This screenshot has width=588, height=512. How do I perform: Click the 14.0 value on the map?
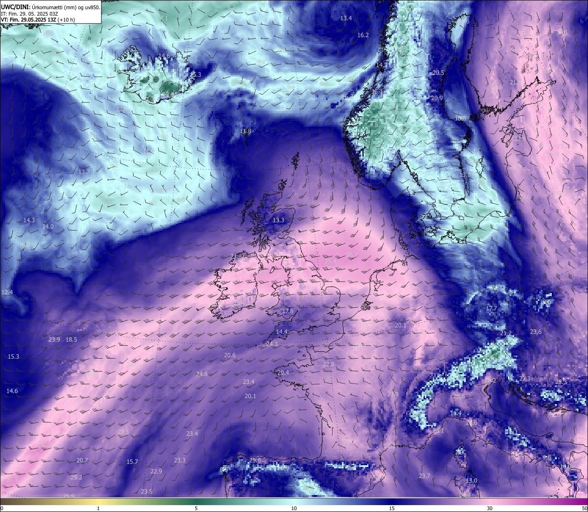coord(48,226)
